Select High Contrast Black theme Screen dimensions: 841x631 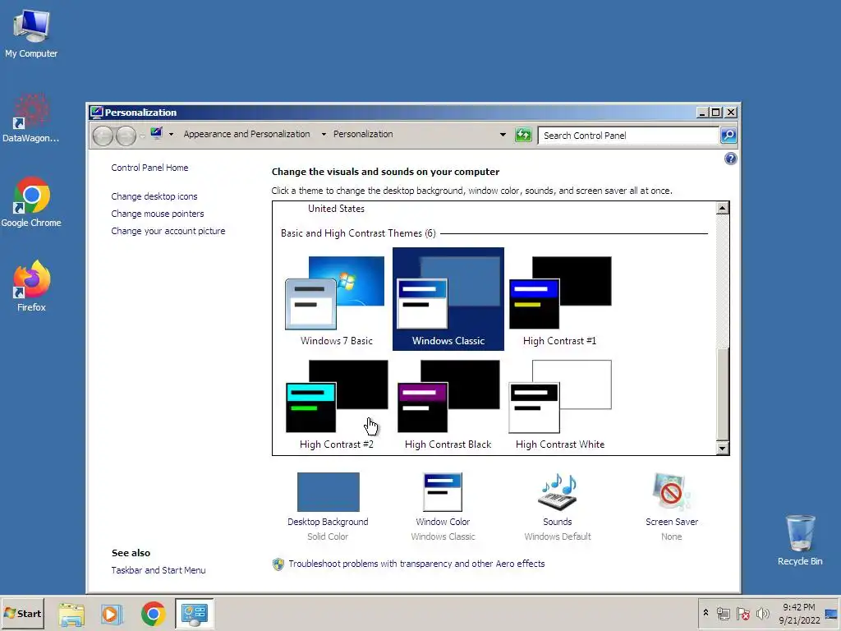tap(448, 404)
